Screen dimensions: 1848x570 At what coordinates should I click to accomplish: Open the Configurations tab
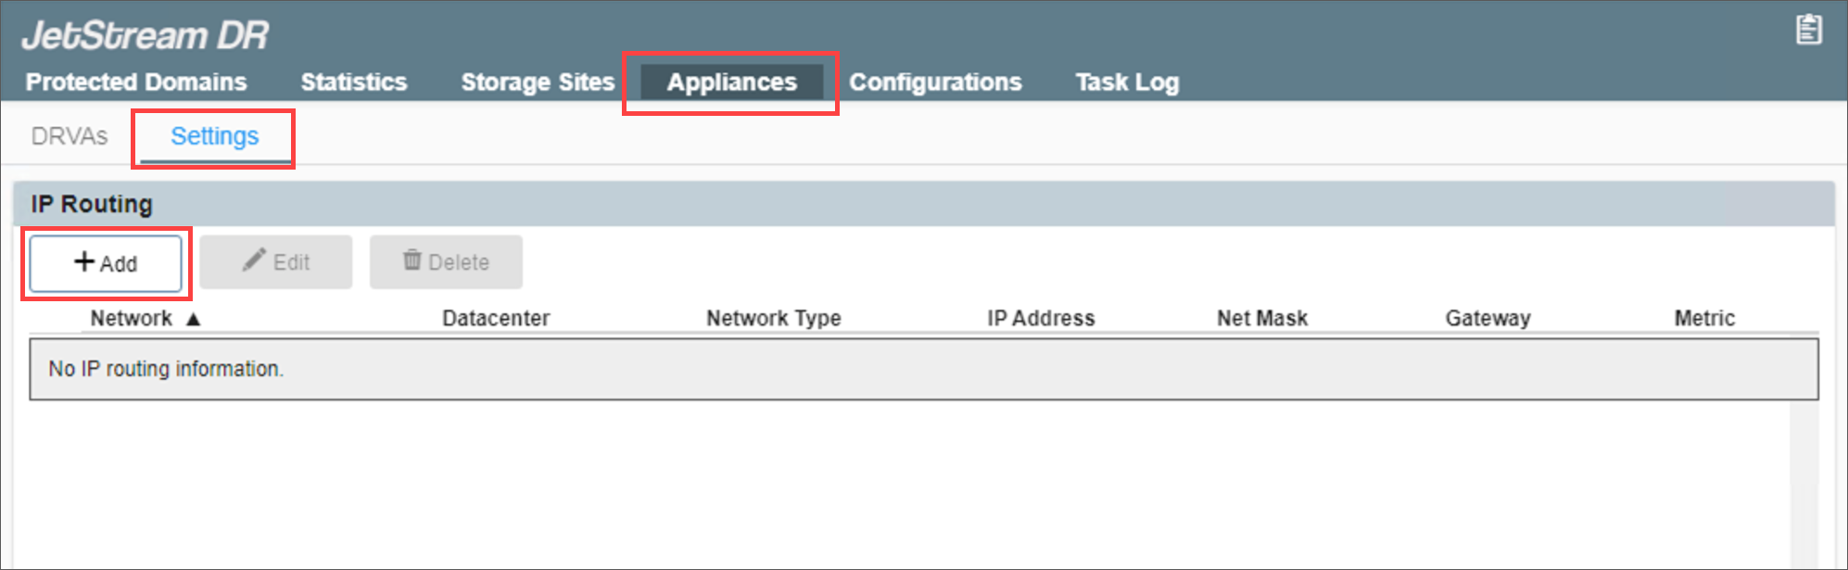click(x=935, y=82)
